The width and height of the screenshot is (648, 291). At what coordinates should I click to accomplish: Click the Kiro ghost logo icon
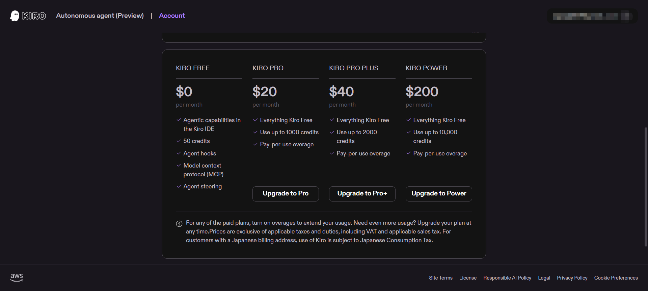(x=15, y=16)
